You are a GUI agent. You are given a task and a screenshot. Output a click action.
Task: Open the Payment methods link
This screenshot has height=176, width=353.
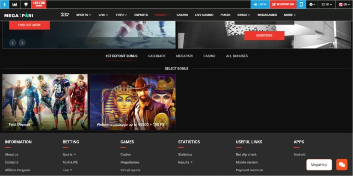tap(249, 170)
